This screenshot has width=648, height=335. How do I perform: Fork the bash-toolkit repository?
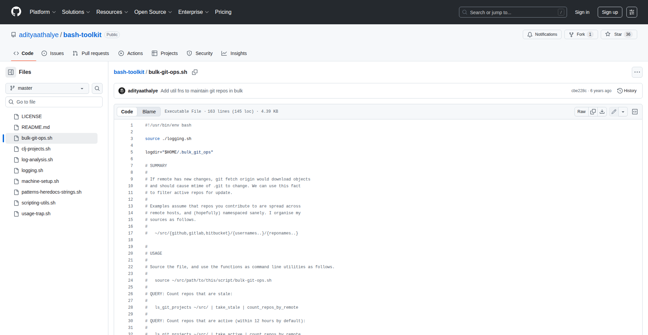click(x=581, y=34)
